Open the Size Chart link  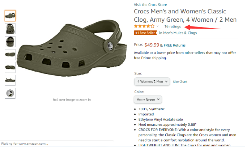point(180,82)
